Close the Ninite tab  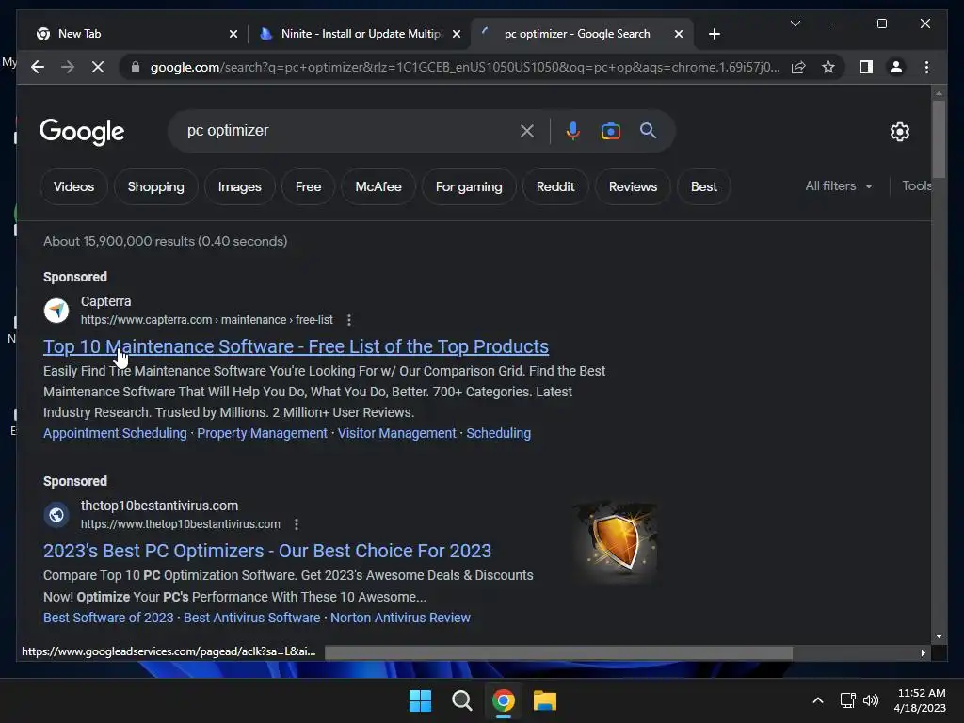tap(457, 34)
